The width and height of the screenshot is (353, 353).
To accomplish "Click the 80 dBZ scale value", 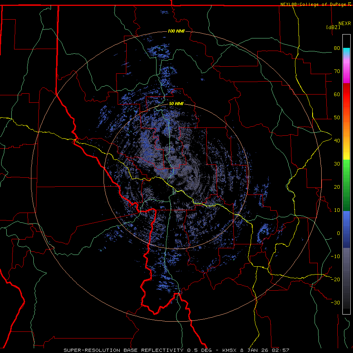I will (337, 48).
